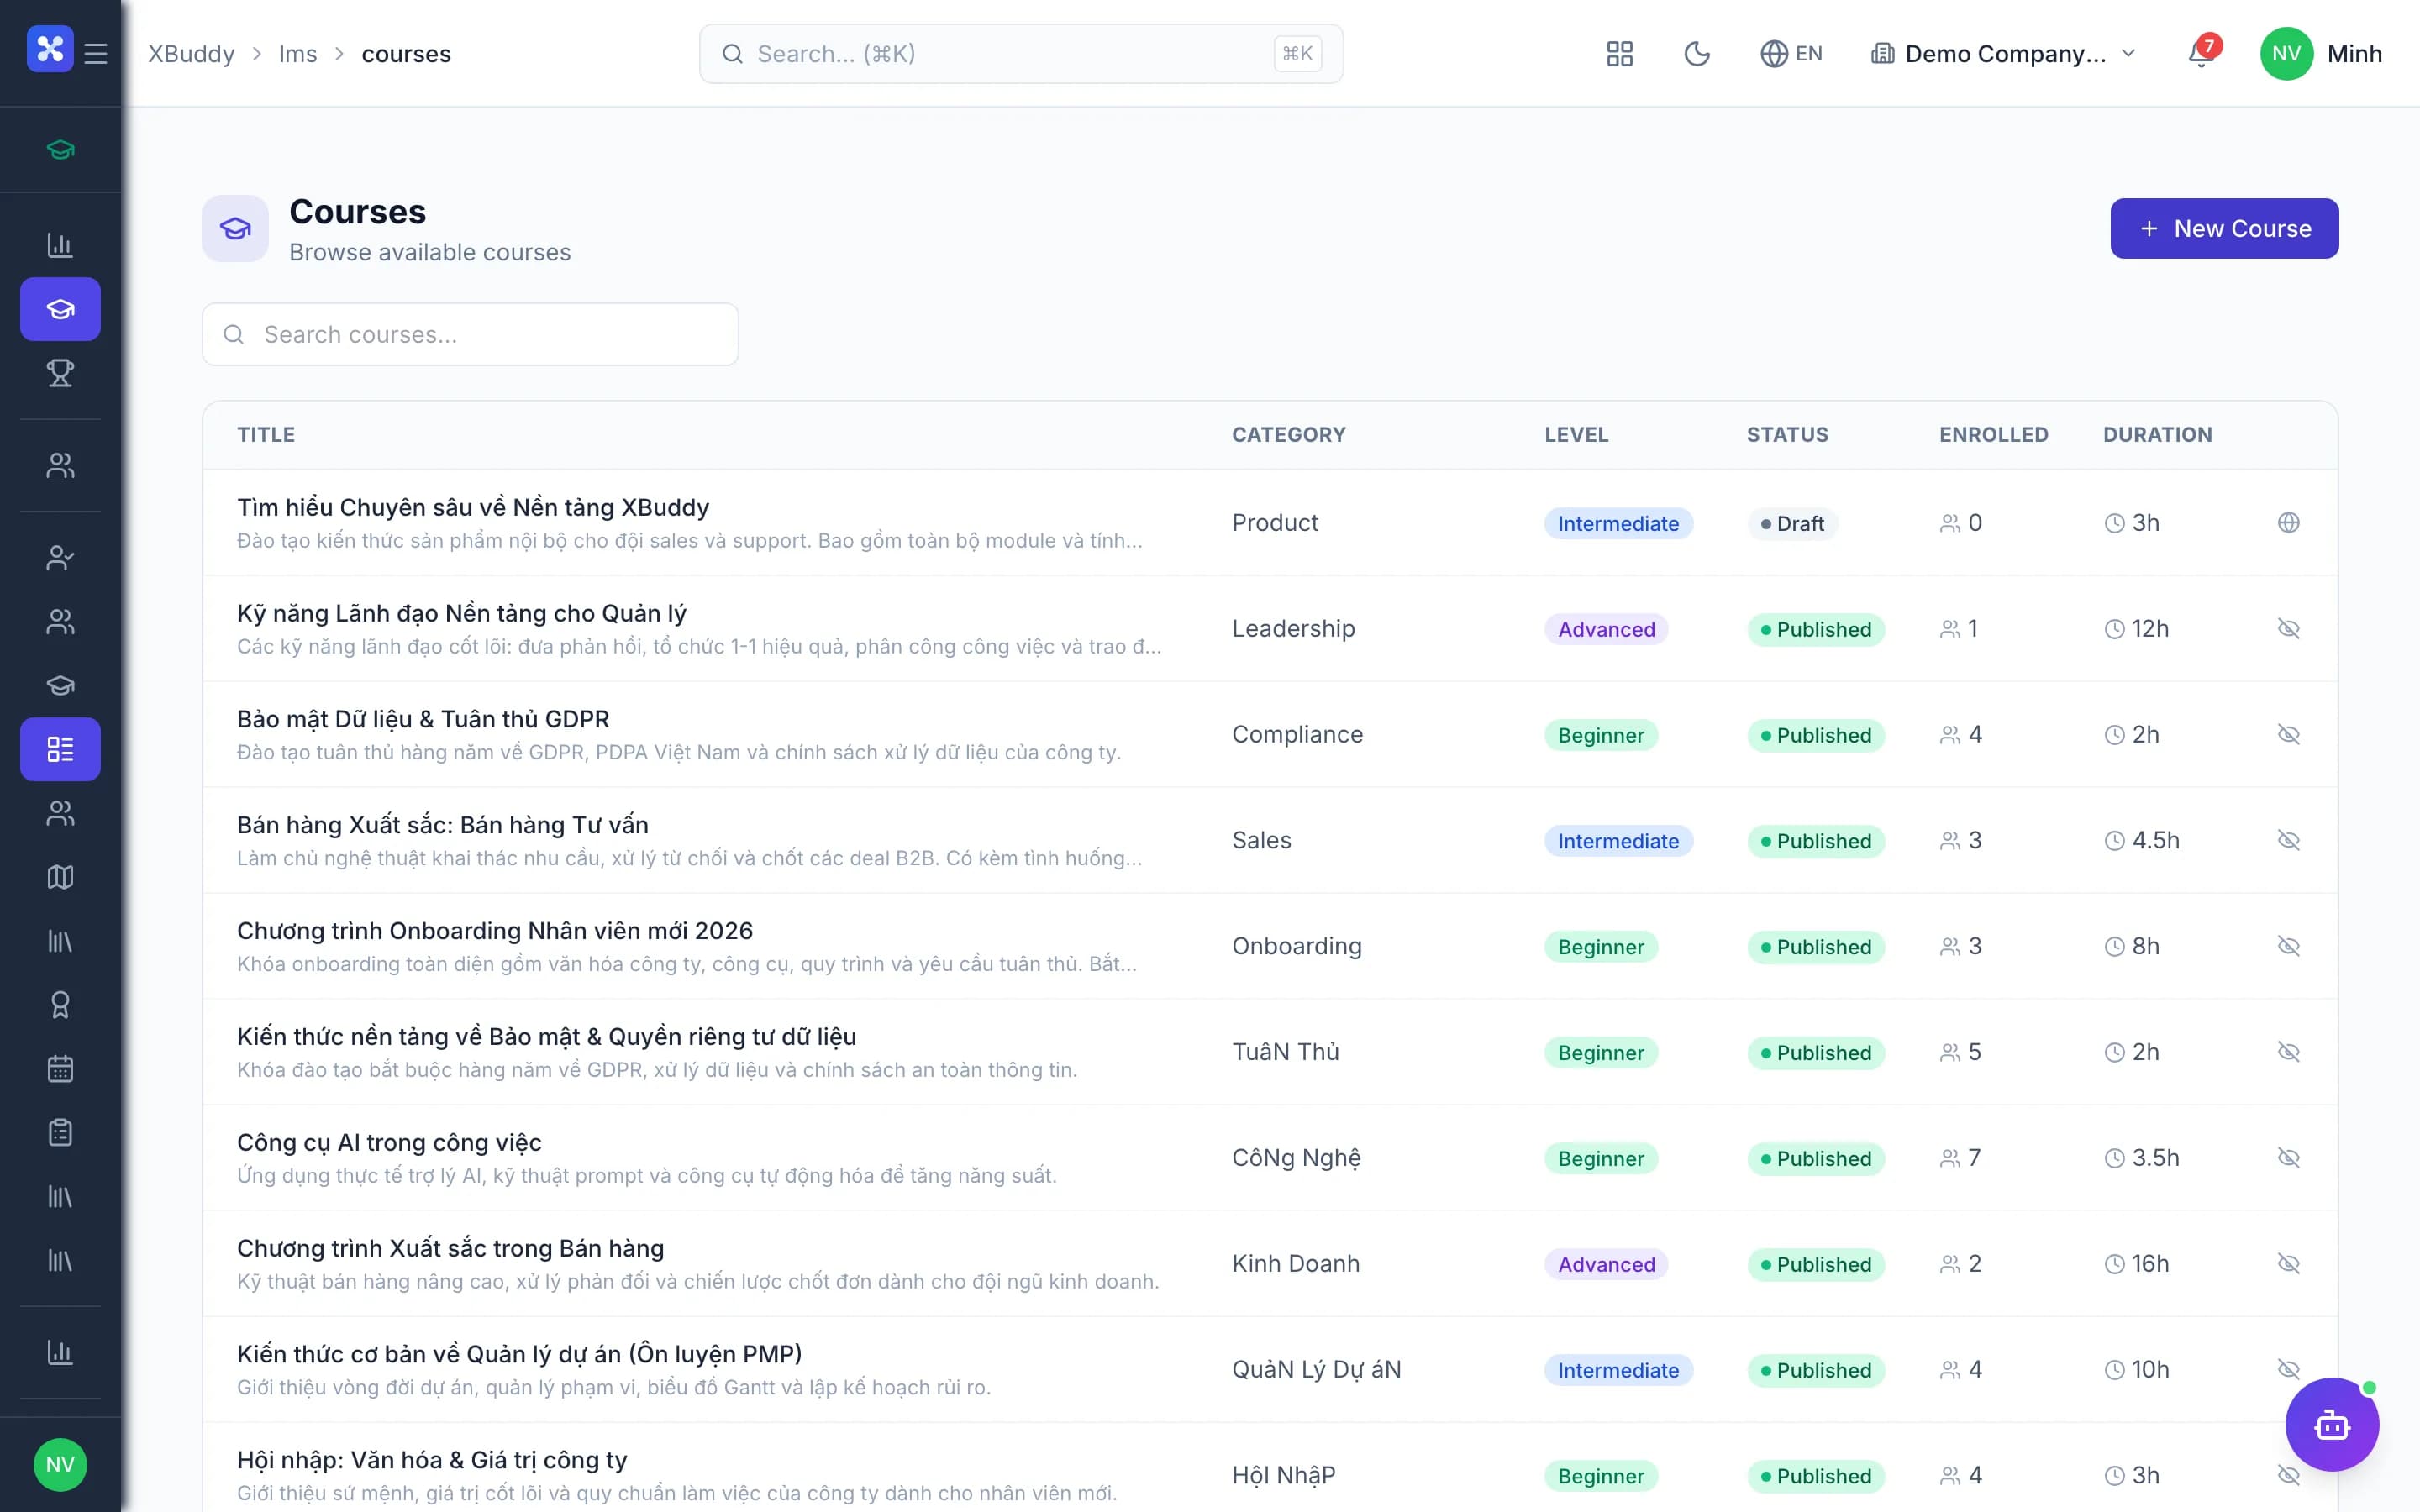This screenshot has height=1512, width=2420.
Task: Click the XBuddy logo icon
Action: click(x=50, y=49)
